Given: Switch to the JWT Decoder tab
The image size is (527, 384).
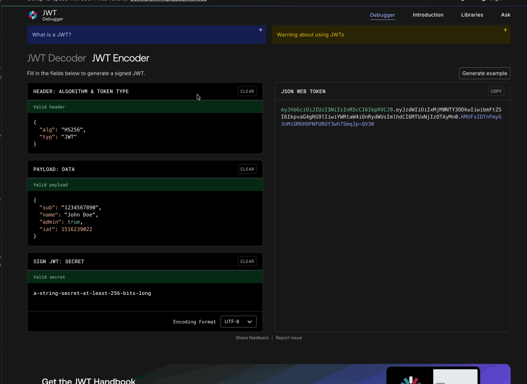Looking at the screenshot, I should pos(56,58).
